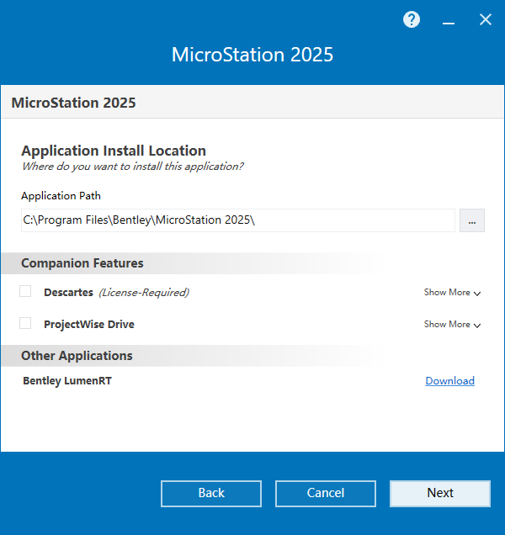
Task: Click into the Application Path field
Action: (x=237, y=220)
